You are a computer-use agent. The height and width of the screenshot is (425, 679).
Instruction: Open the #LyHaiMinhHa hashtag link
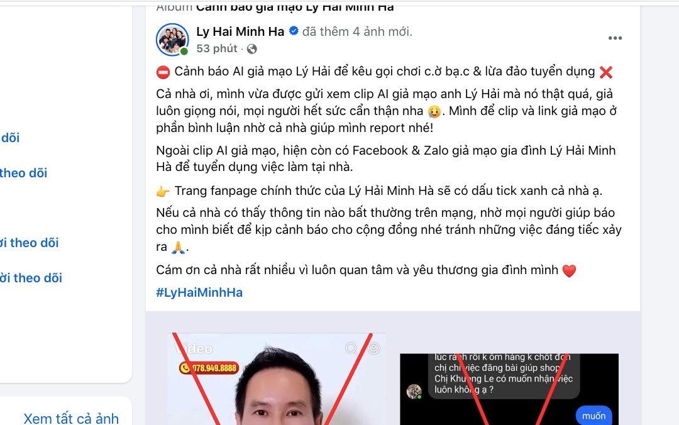(x=199, y=292)
